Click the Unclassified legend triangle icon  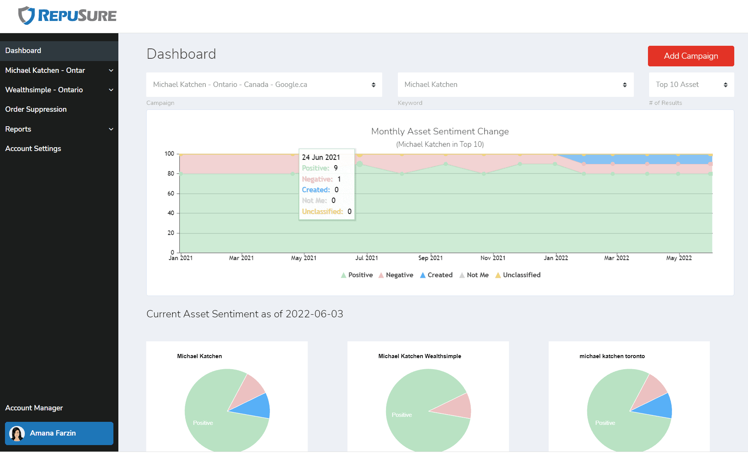pos(498,275)
